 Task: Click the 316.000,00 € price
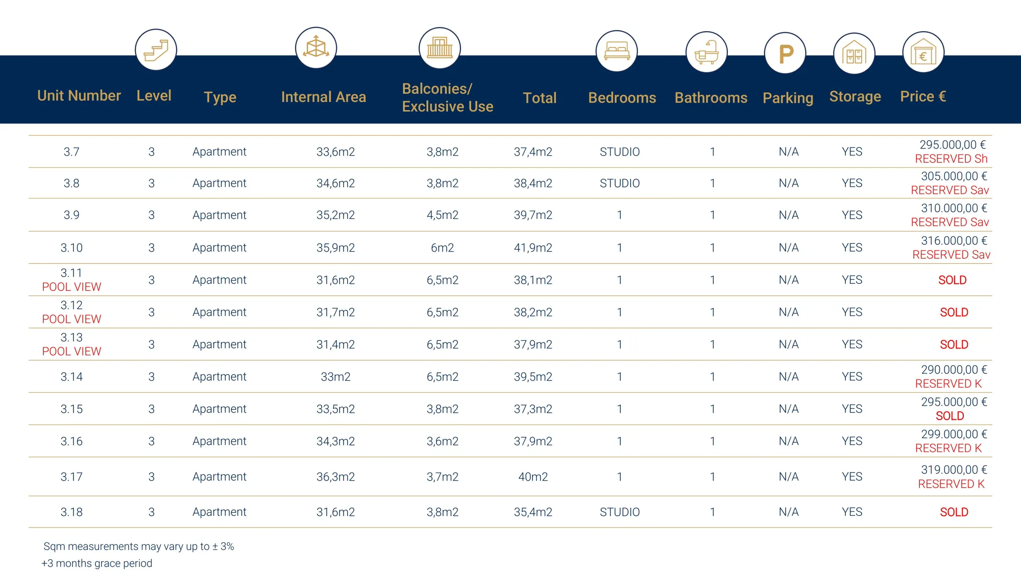pos(954,241)
